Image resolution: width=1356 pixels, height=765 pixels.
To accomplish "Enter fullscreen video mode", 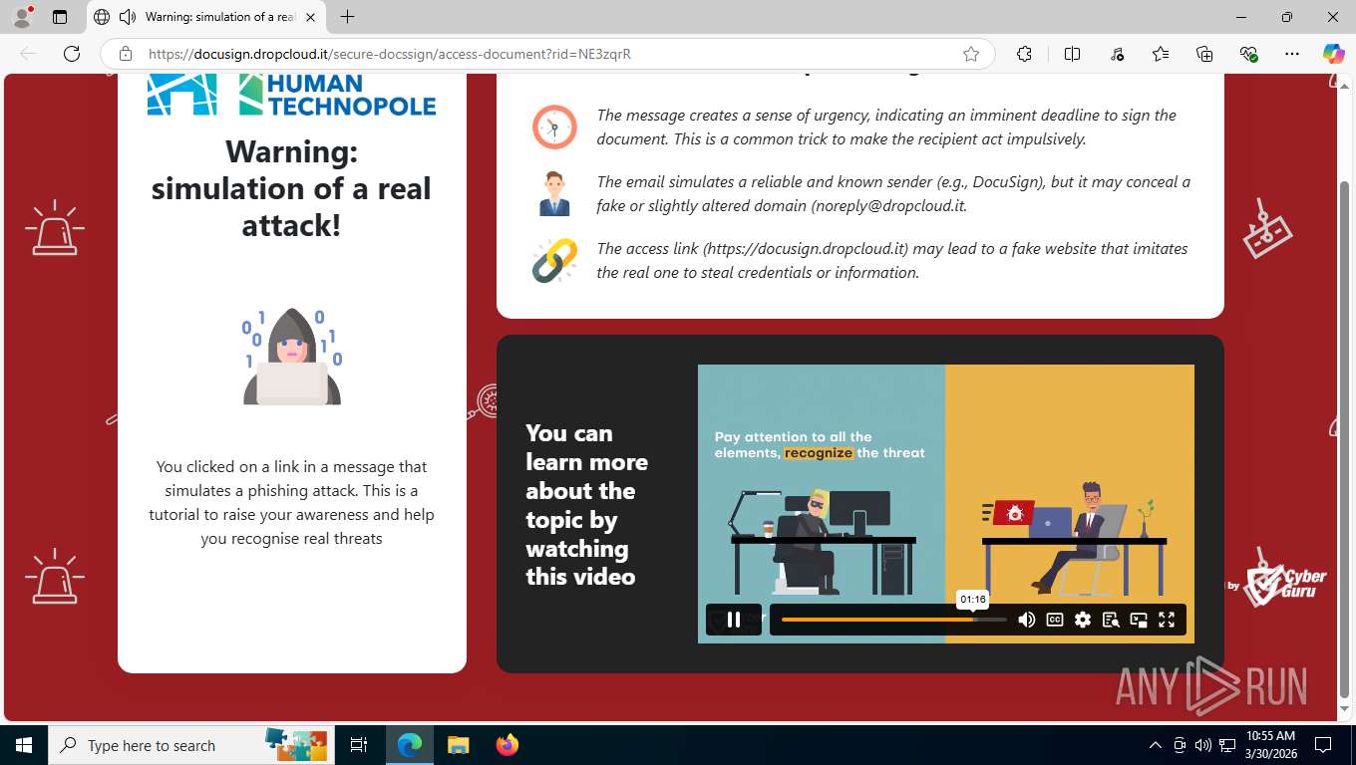I will pyautogui.click(x=1167, y=620).
